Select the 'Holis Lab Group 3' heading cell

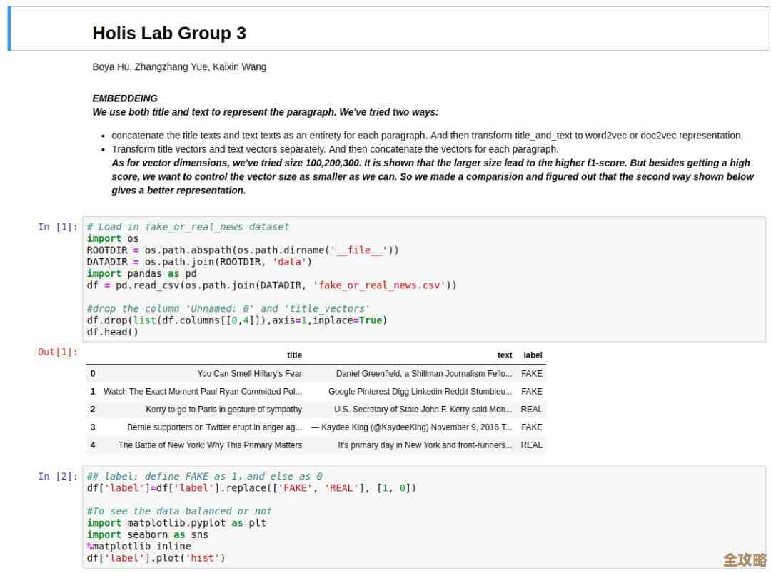pyautogui.click(x=169, y=33)
